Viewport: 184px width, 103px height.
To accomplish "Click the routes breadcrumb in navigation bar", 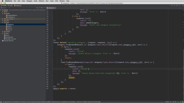I will (x=10, y=5).
